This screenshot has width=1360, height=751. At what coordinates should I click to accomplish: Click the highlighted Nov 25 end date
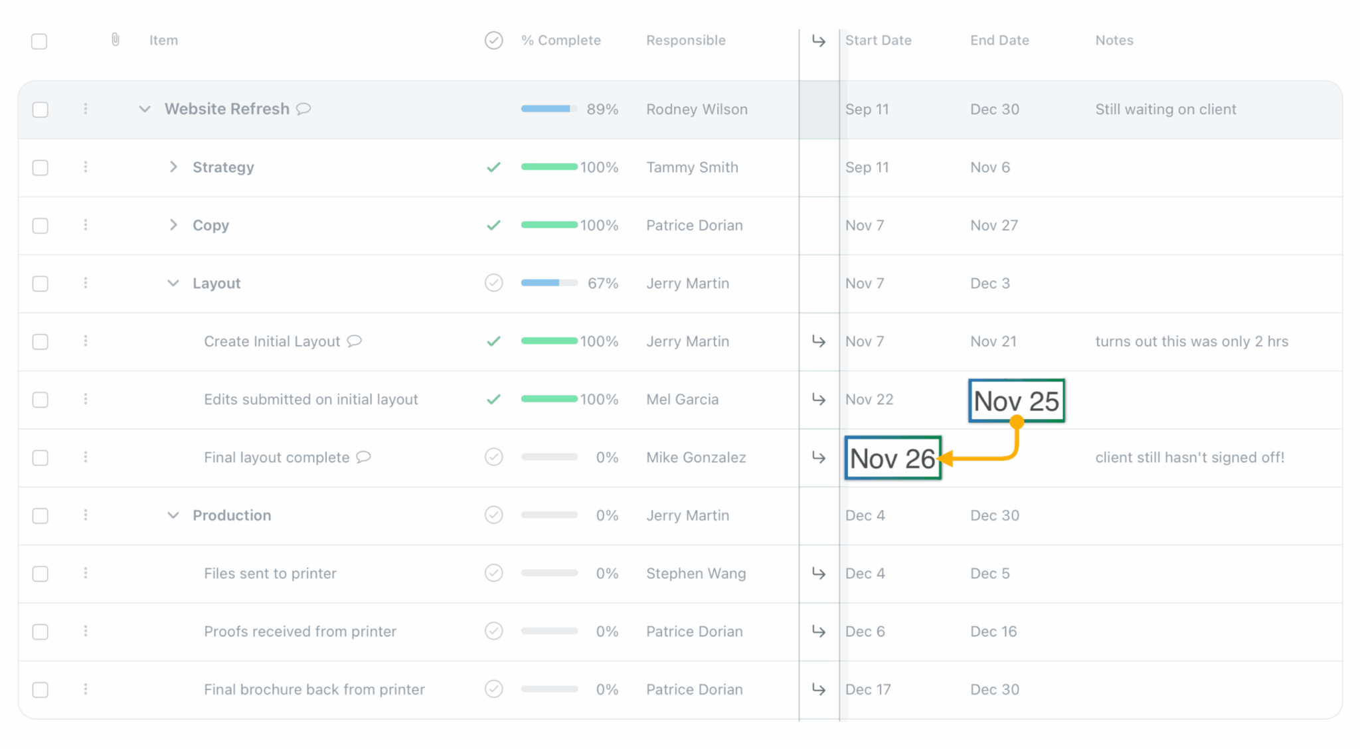pos(1016,400)
